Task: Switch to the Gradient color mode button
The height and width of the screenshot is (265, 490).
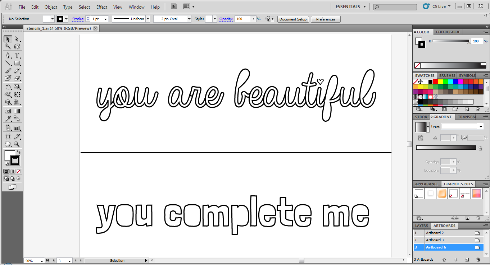Action: point(13,171)
